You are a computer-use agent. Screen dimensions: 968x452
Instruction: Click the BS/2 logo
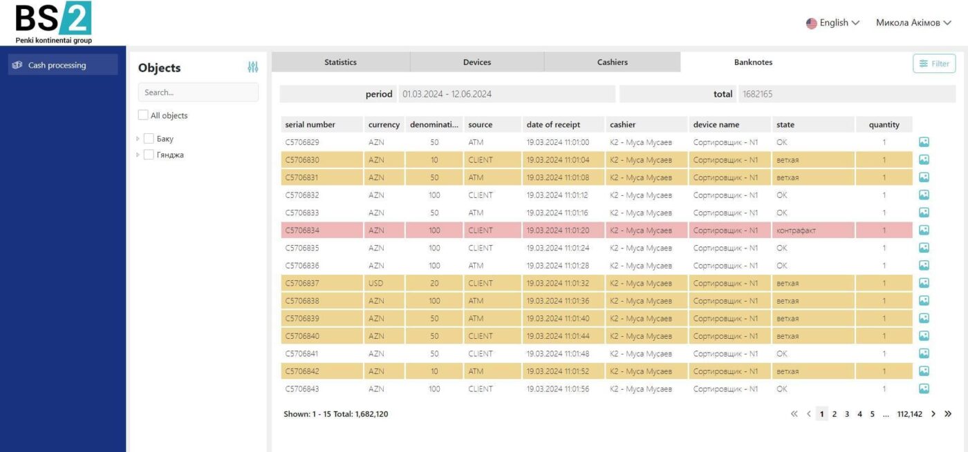tap(53, 22)
